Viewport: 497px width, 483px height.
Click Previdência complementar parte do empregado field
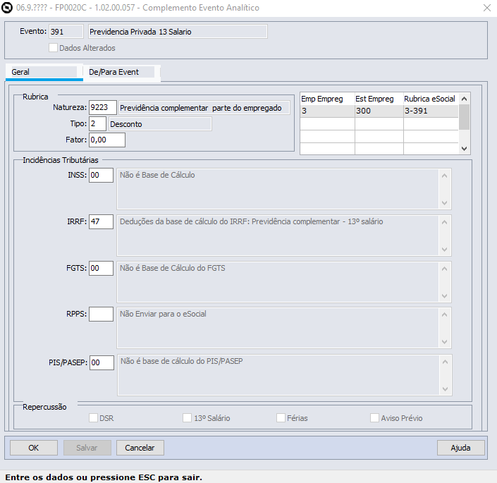tap(204, 108)
